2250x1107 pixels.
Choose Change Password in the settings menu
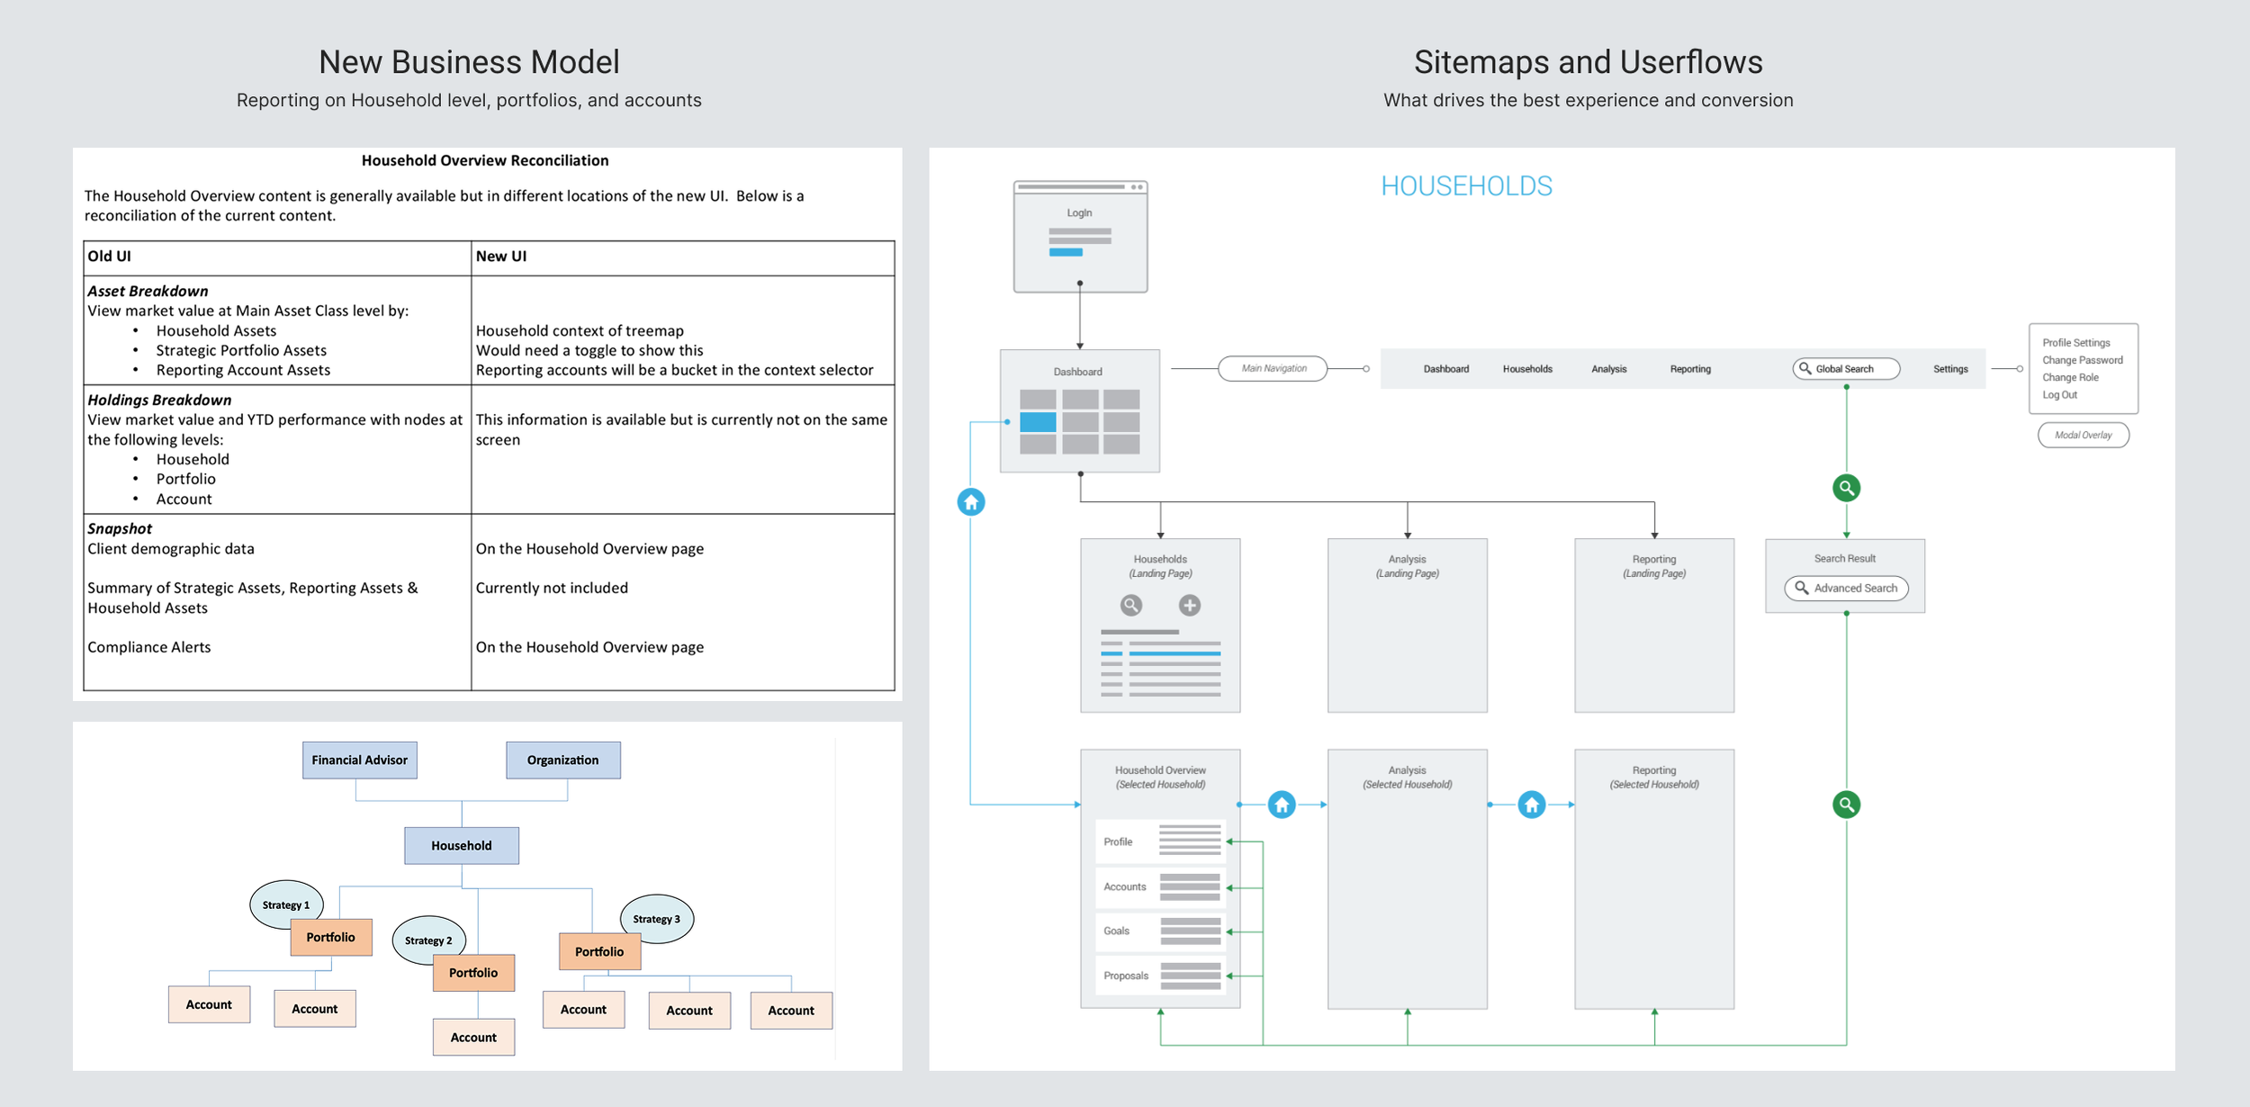tap(2082, 360)
